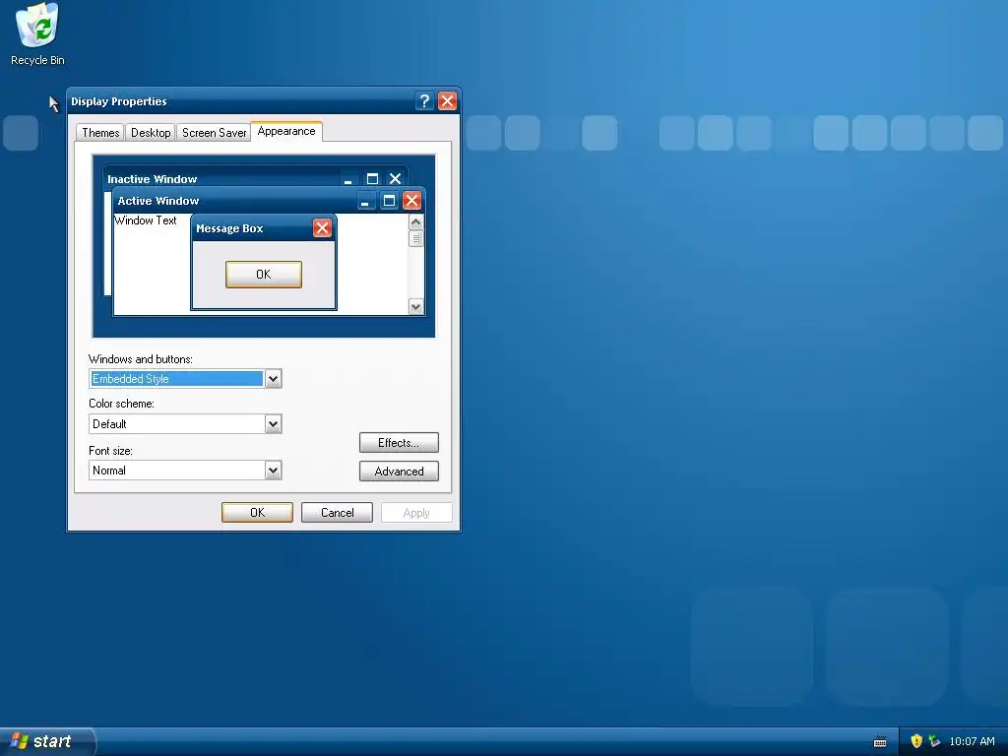The height and width of the screenshot is (756, 1008).
Task: Open the Screen Saver tab
Action: [214, 133]
